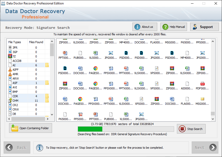Select the ASF row in file types

point(28,83)
